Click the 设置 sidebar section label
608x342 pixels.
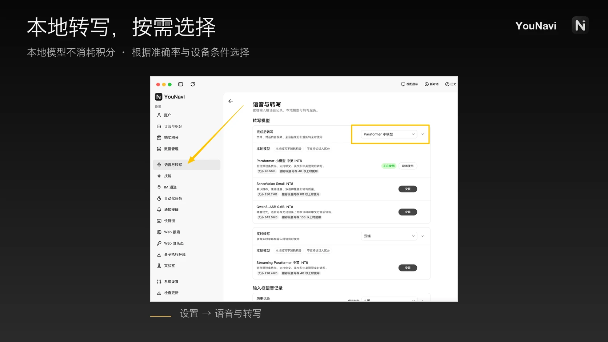tap(158, 107)
